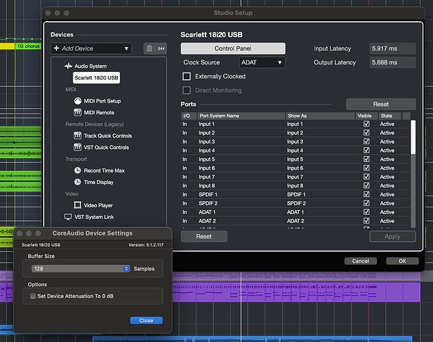This screenshot has height=342, width=433.
Task: Uncheck Visible for SPDIF 2
Action: click(367, 203)
